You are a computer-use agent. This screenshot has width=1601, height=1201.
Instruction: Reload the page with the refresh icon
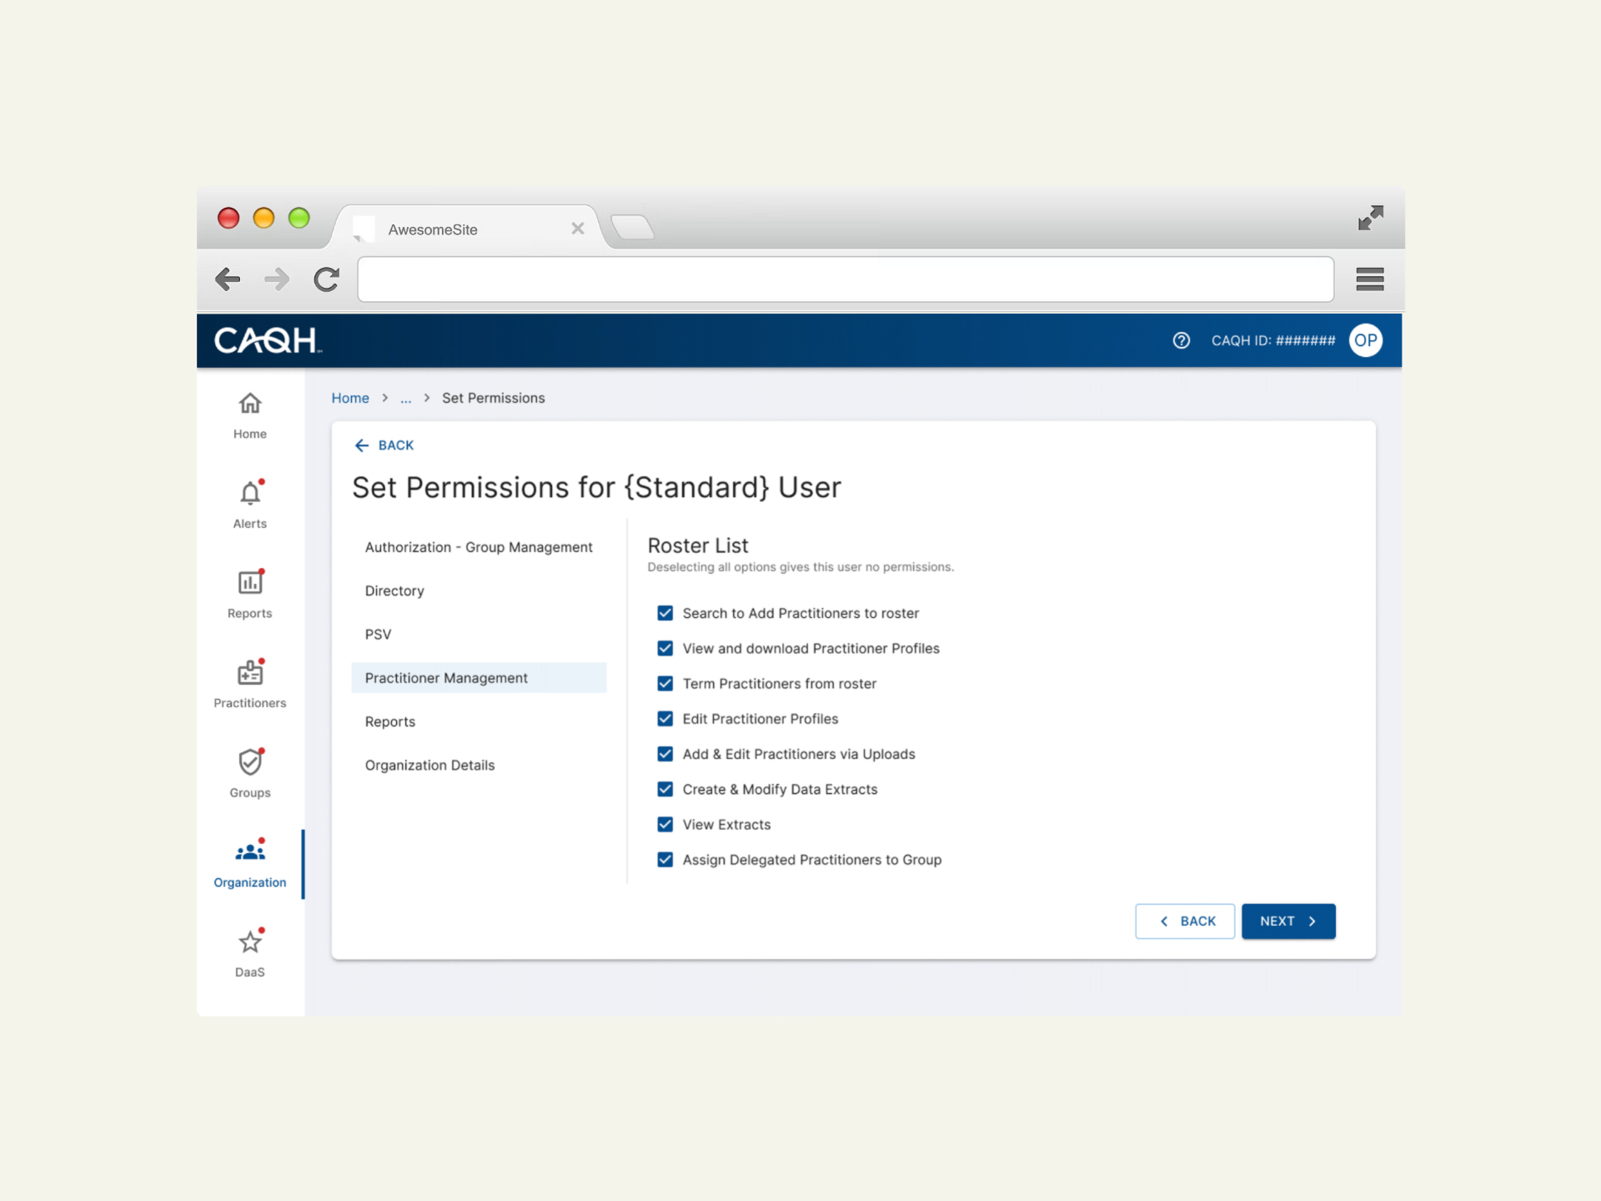click(x=327, y=279)
